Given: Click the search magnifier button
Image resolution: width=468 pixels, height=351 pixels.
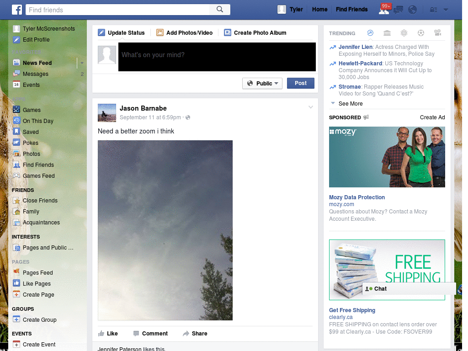Looking at the screenshot, I should pos(220,10).
